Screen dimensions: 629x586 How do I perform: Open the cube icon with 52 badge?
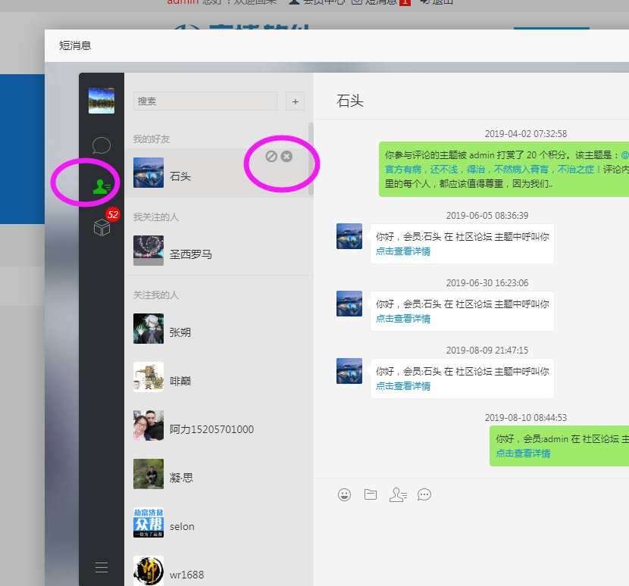pyautogui.click(x=102, y=227)
